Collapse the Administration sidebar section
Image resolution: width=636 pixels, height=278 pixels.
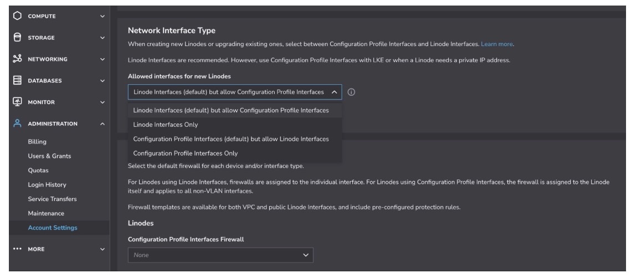click(x=102, y=123)
